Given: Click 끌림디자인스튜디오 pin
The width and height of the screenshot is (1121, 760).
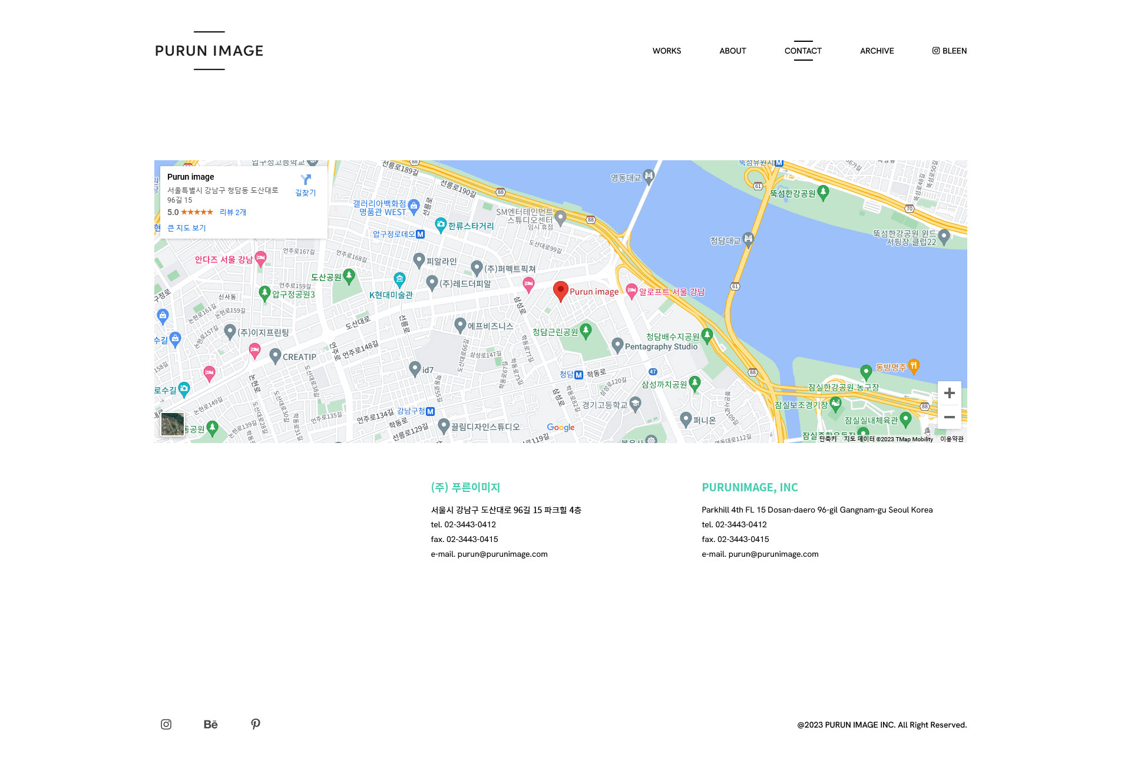Looking at the screenshot, I should (444, 426).
